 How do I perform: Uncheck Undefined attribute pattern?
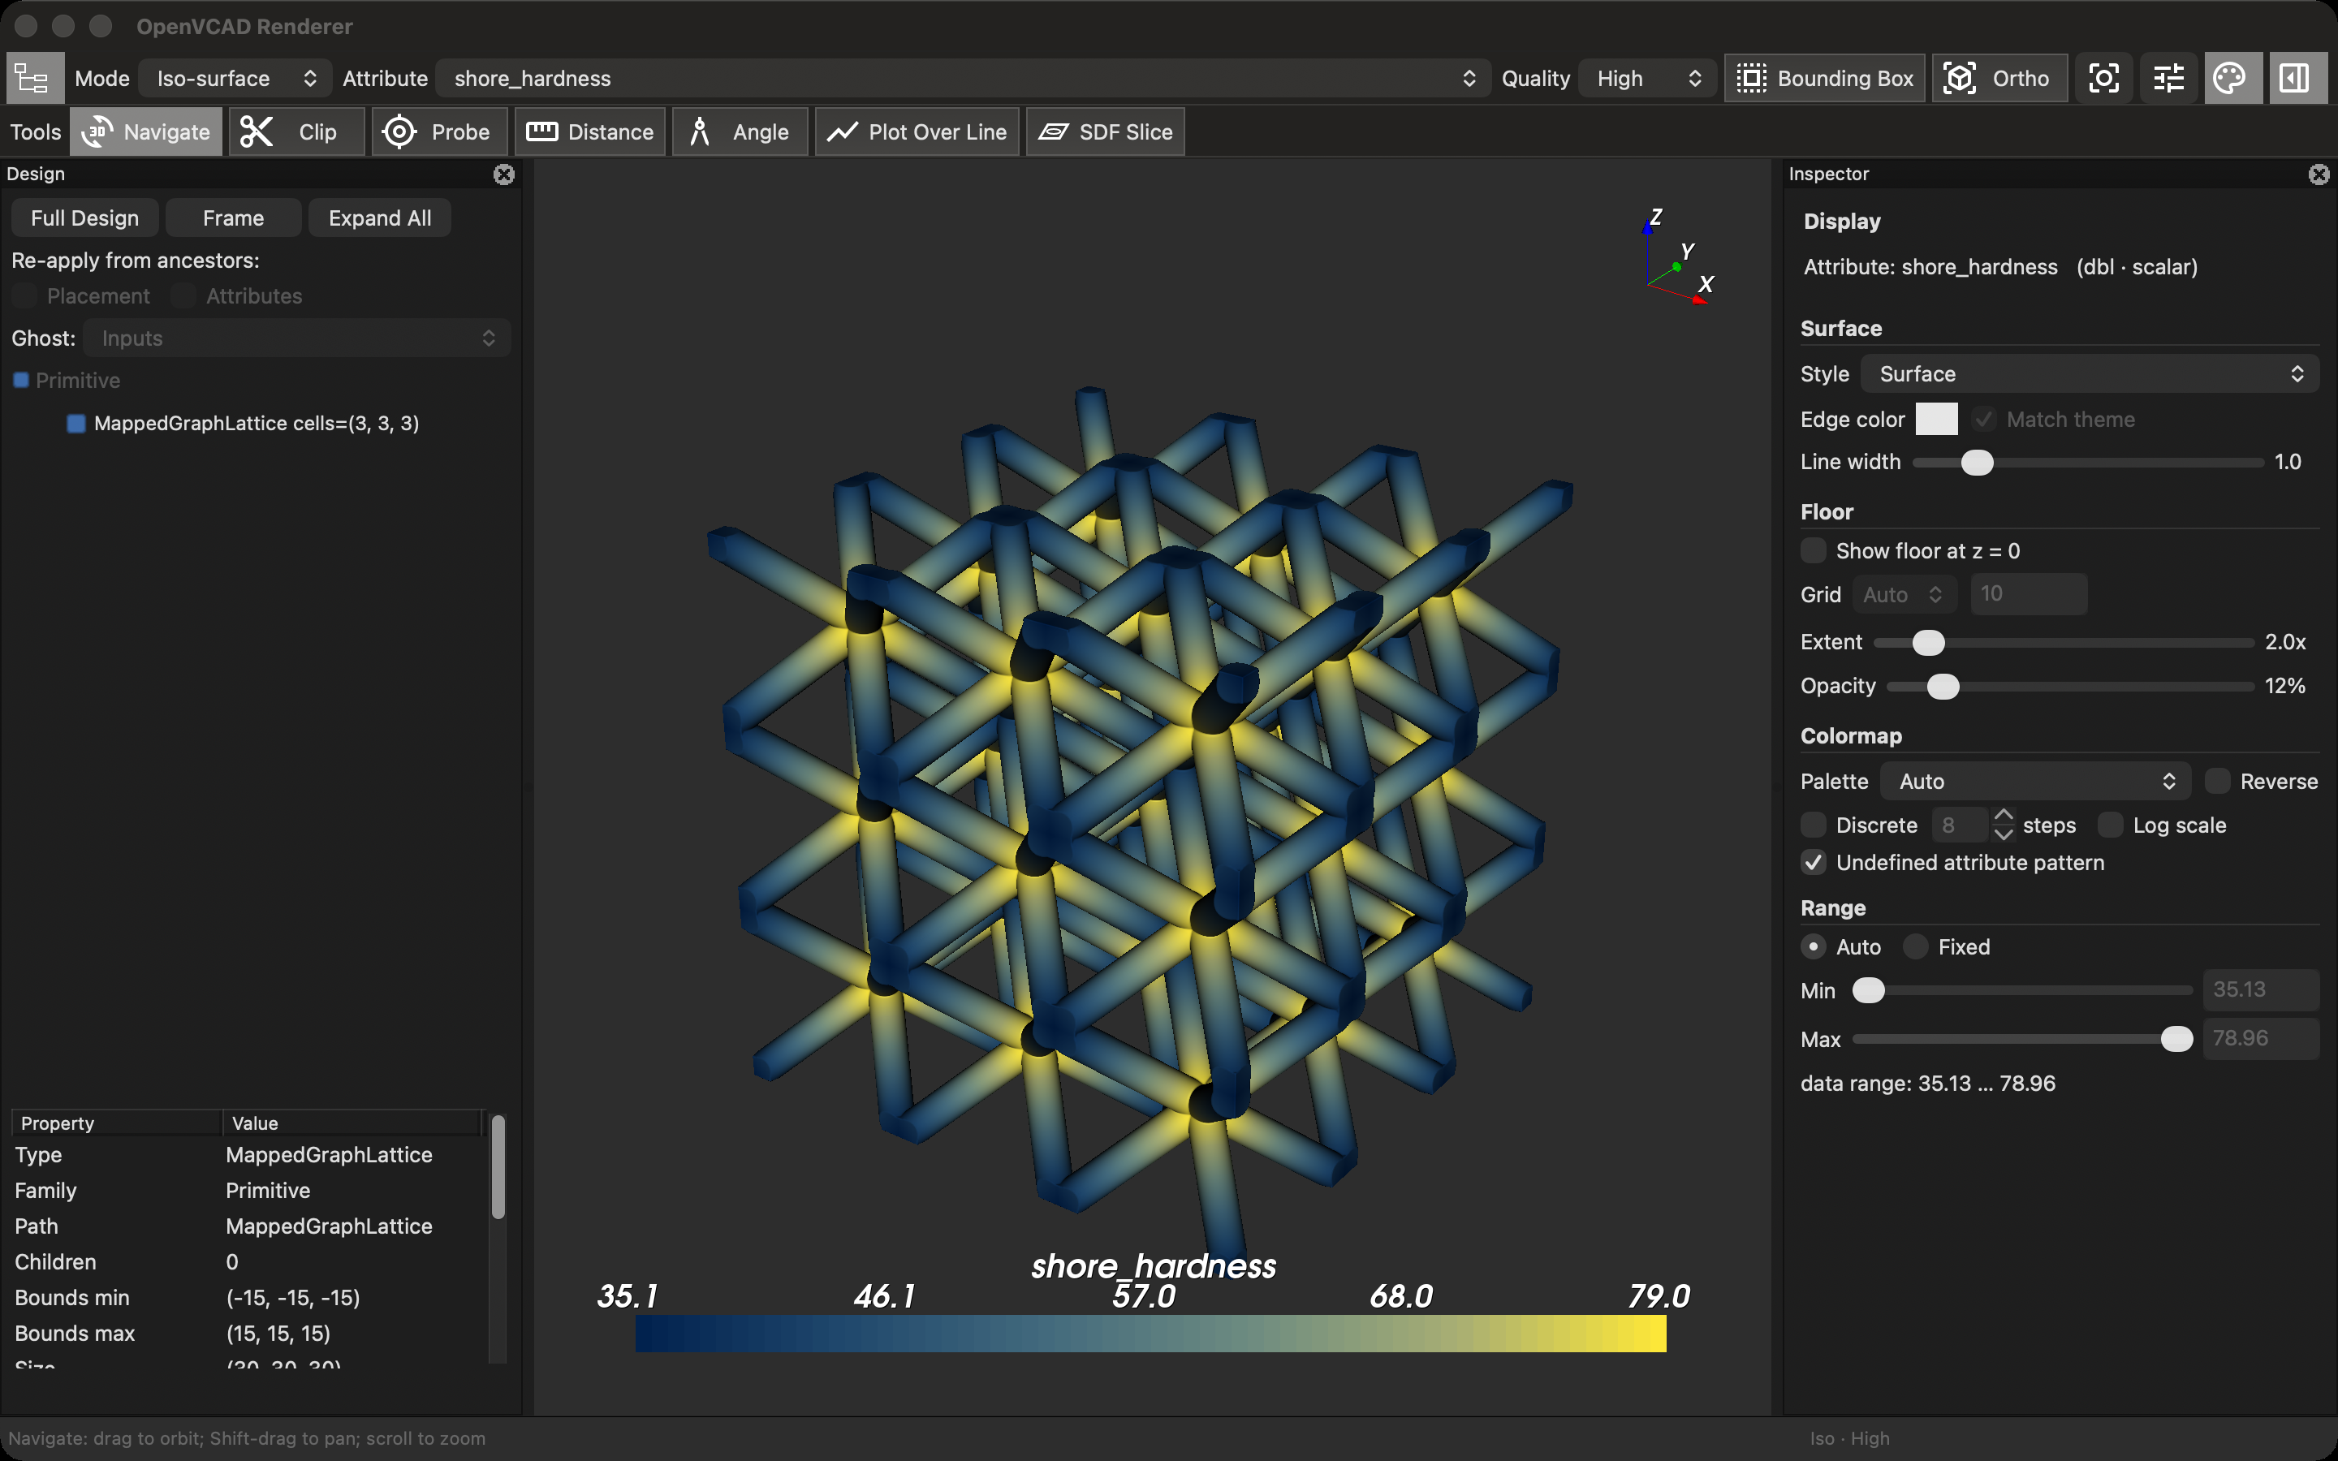point(1814,863)
